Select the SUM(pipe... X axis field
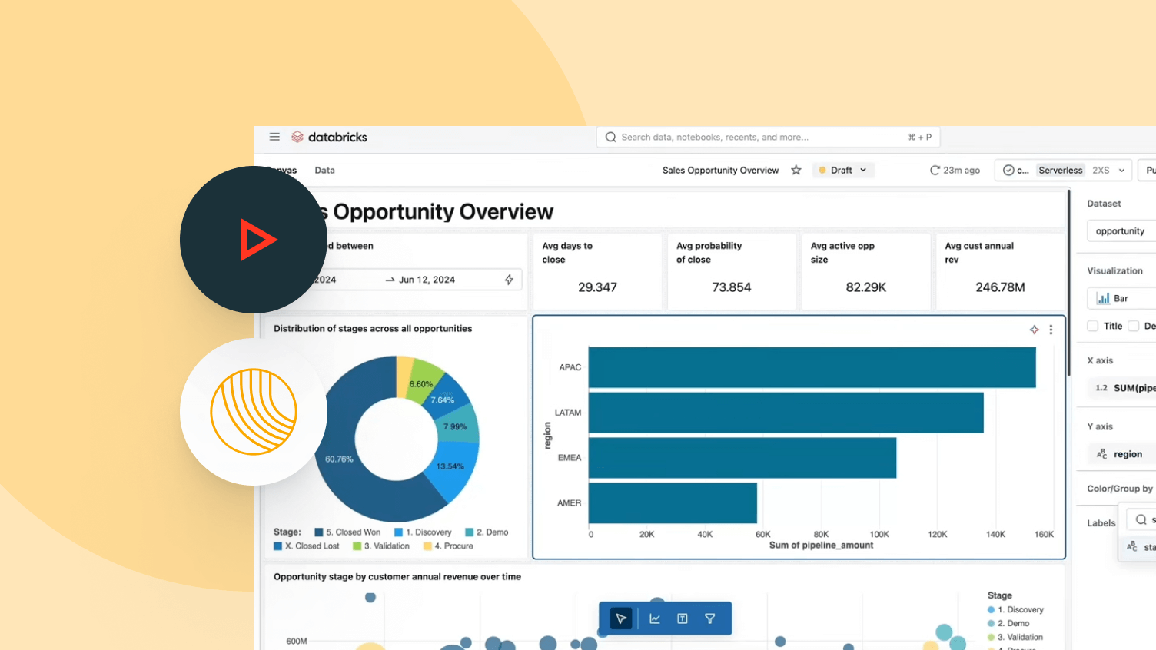 click(1122, 388)
